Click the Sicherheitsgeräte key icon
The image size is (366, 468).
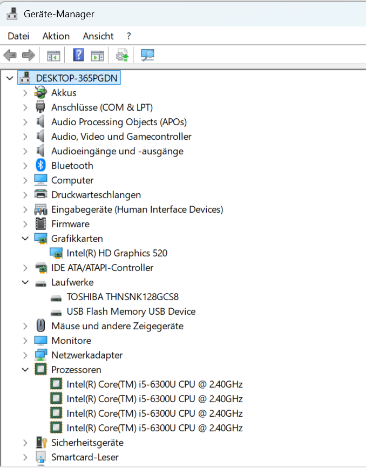pos(41,442)
